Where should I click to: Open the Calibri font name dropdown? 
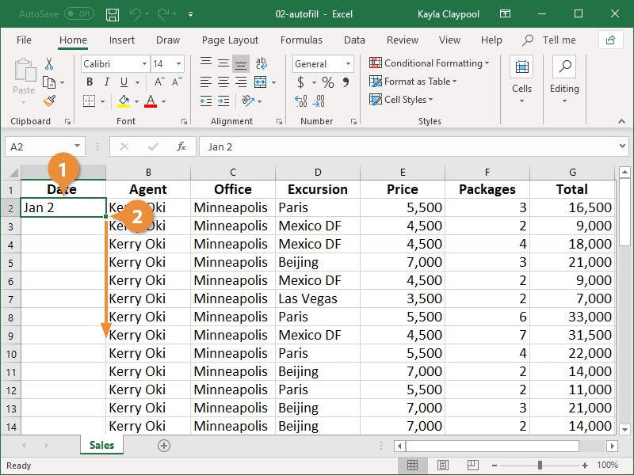click(144, 64)
